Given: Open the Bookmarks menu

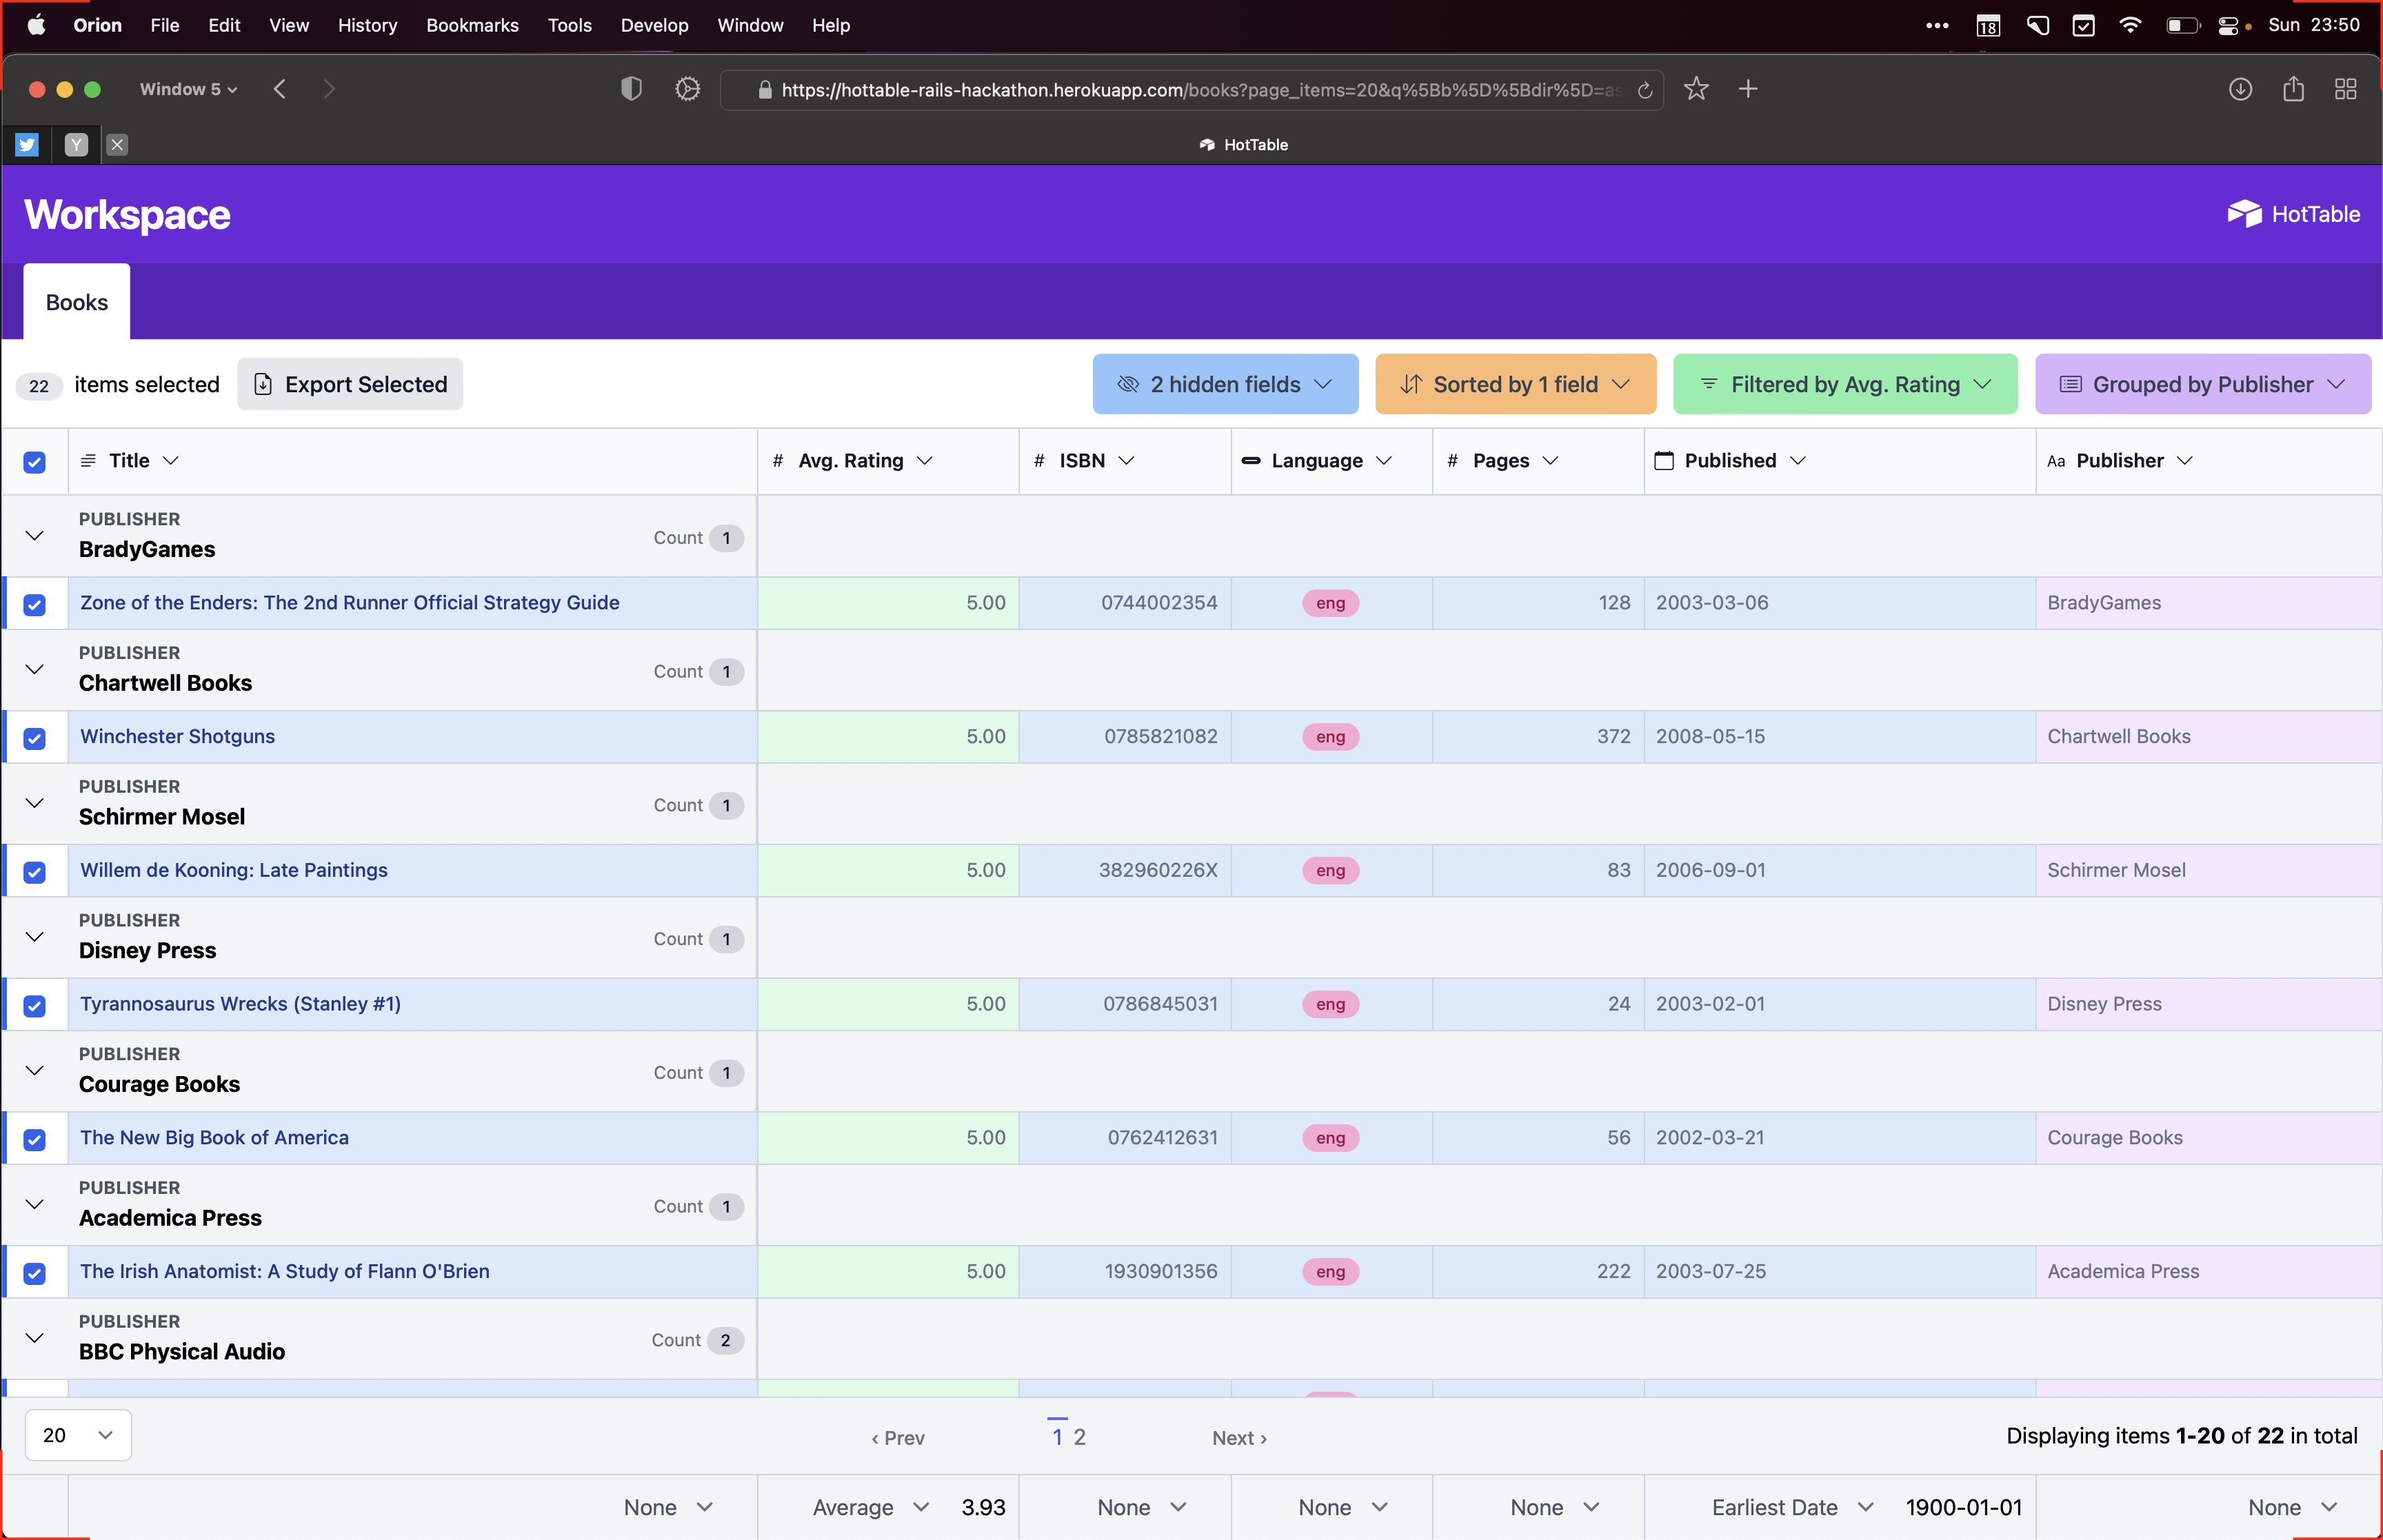Looking at the screenshot, I should point(472,25).
